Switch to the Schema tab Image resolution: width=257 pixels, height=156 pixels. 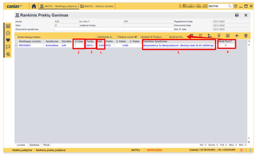point(34,145)
